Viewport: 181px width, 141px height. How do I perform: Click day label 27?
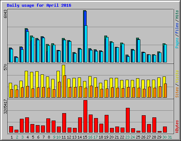(148, 137)
